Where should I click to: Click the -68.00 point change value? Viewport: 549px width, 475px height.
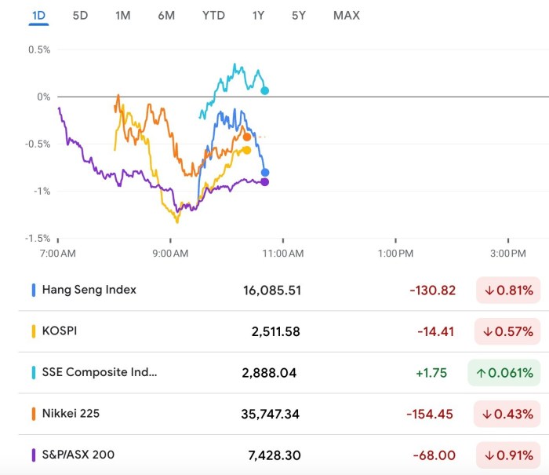pos(434,455)
